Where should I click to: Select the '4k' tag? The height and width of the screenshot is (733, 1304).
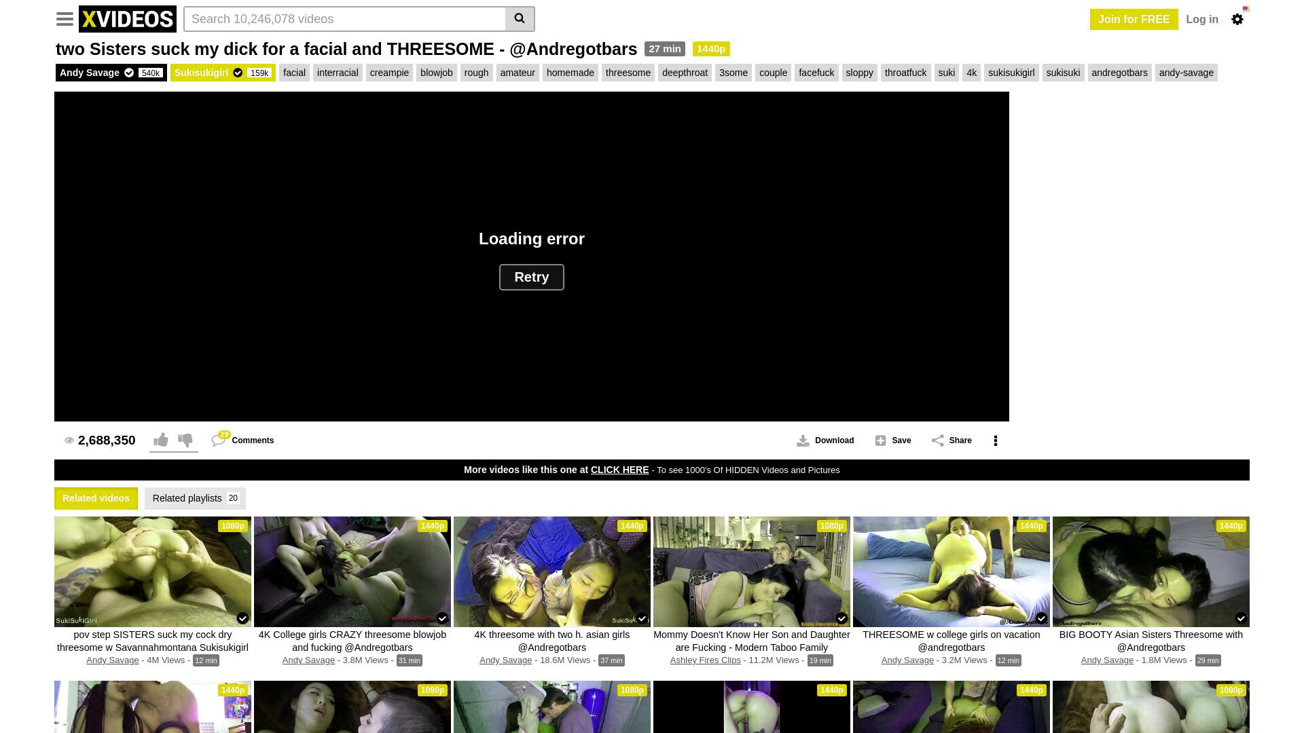tap(971, 73)
